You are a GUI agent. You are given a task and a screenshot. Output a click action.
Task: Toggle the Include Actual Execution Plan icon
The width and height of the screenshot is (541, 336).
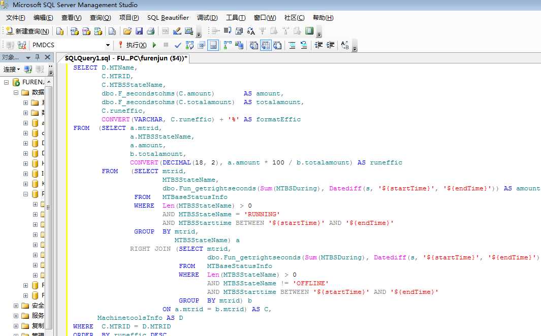tap(228, 45)
